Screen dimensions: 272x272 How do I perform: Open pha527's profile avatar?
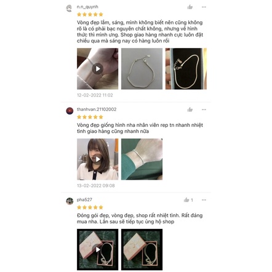tap(70, 201)
